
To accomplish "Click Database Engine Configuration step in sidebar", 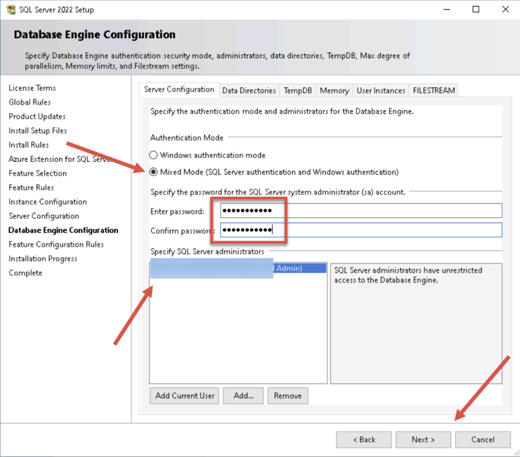I will [x=64, y=230].
